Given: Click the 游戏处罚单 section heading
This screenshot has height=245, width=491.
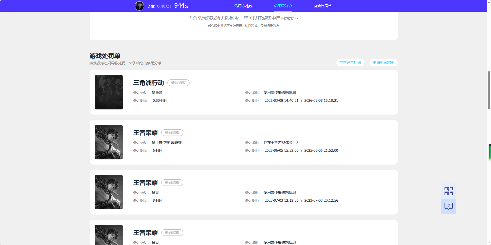Looking at the screenshot, I should (x=105, y=56).
